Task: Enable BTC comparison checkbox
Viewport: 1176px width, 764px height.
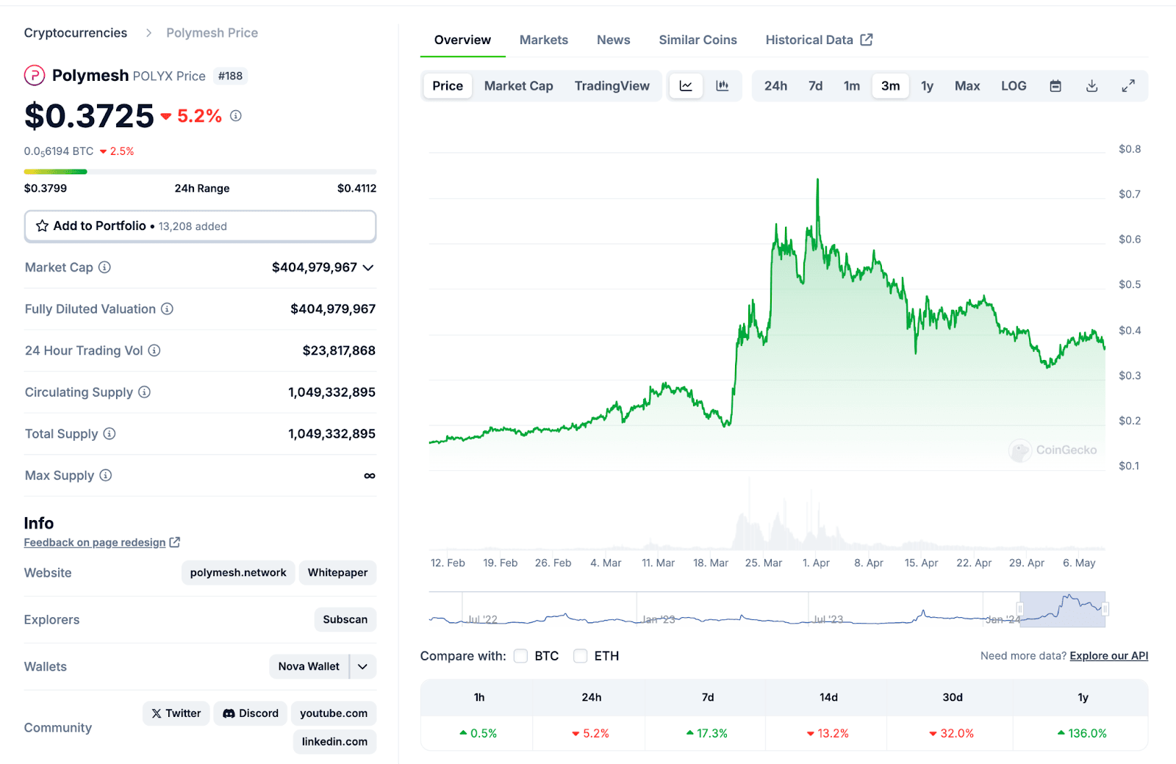Action: (x=521, y=656)
